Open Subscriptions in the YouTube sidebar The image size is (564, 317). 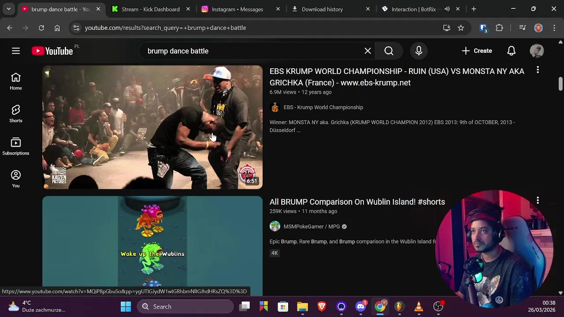tap(16, 147)
